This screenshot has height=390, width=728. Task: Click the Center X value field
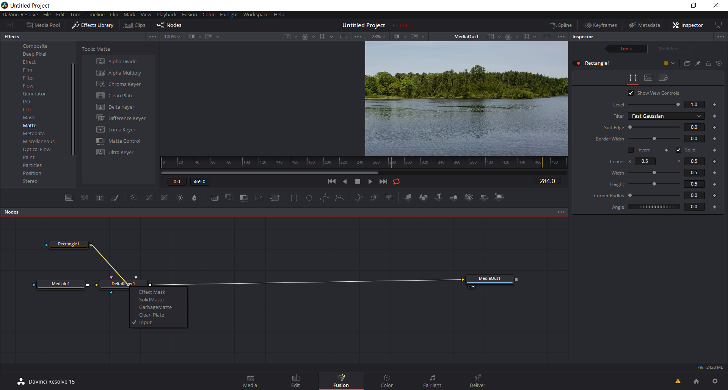tap(645, 161)
